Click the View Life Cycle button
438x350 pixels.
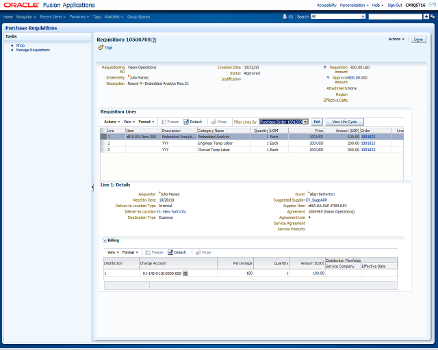344,122
